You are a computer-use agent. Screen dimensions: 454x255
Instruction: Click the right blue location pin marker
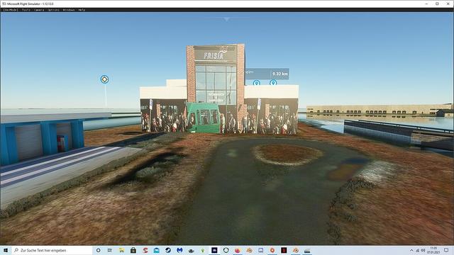(x=272, y=83)
